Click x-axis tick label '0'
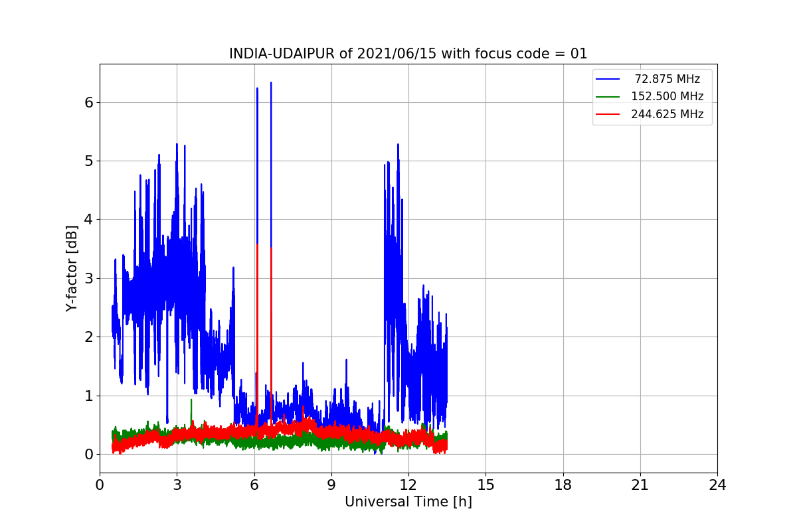Image resolution: width=797 pixels, height=531 pixels. pyautogui.click(x=100, y=485)
